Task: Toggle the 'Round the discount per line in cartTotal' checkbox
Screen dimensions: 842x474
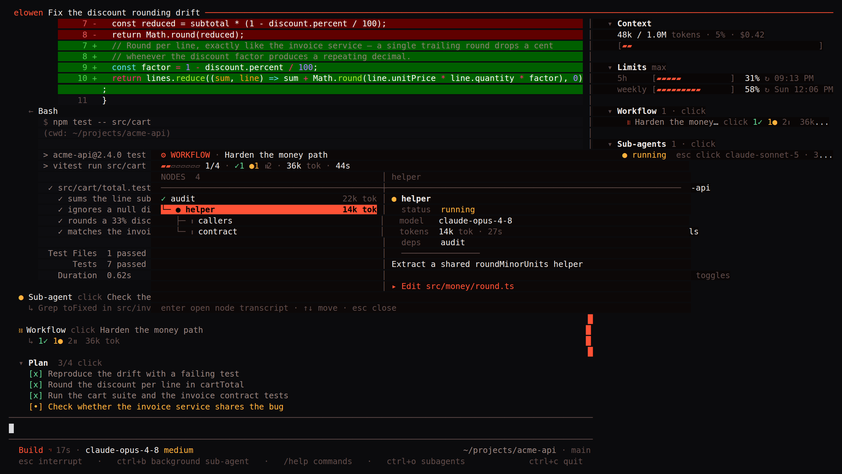Action: 36,385
